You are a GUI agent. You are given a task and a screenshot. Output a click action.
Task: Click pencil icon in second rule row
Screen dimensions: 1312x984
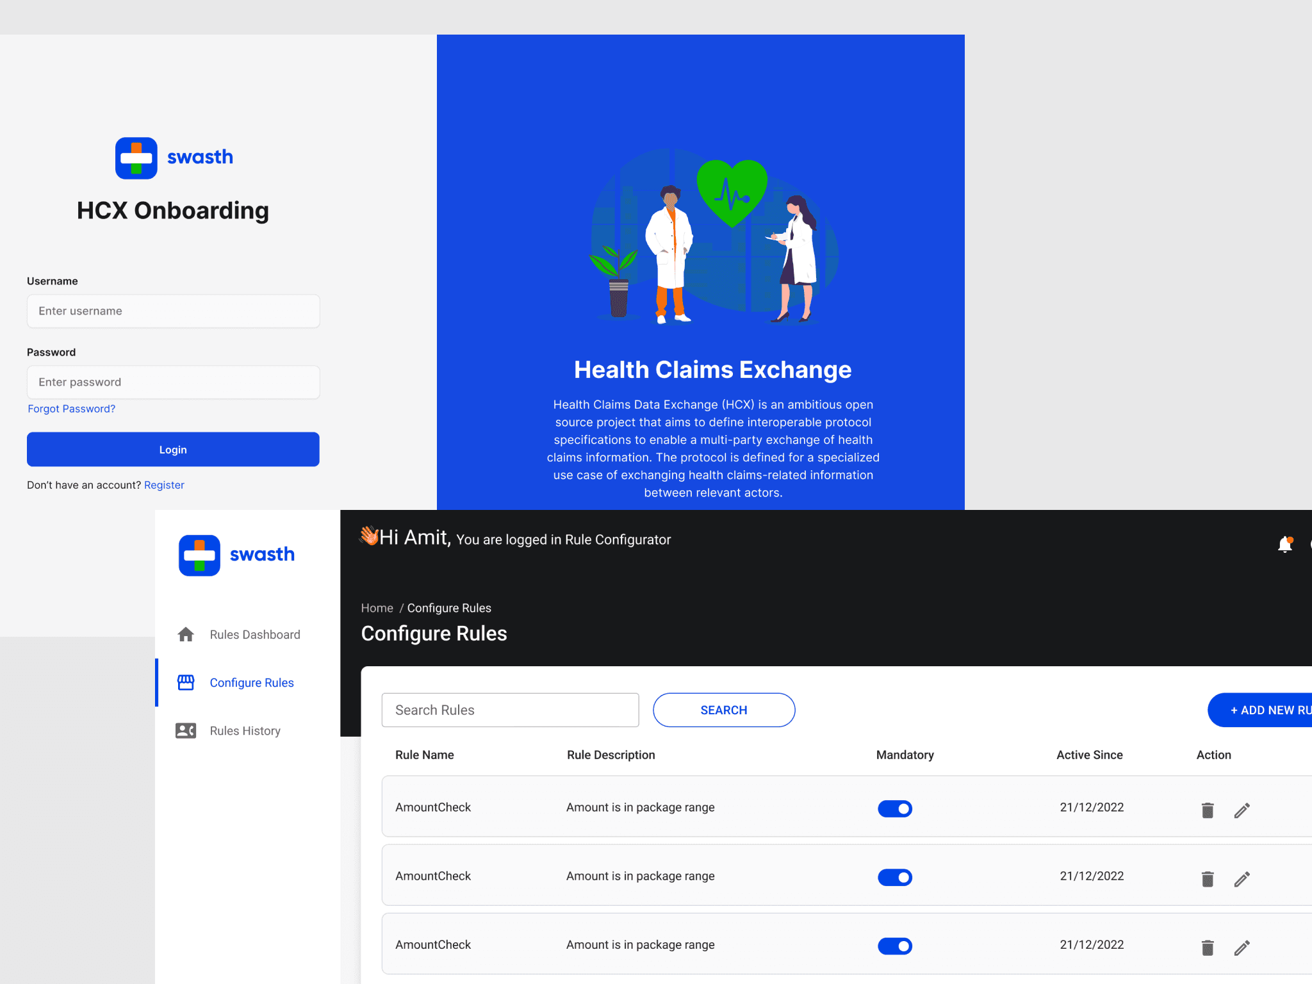(x=1242, y=879)
